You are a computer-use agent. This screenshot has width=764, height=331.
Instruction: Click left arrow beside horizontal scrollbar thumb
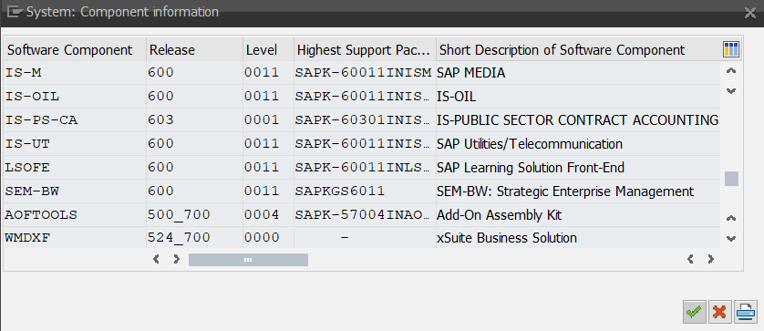coord(157,259)
